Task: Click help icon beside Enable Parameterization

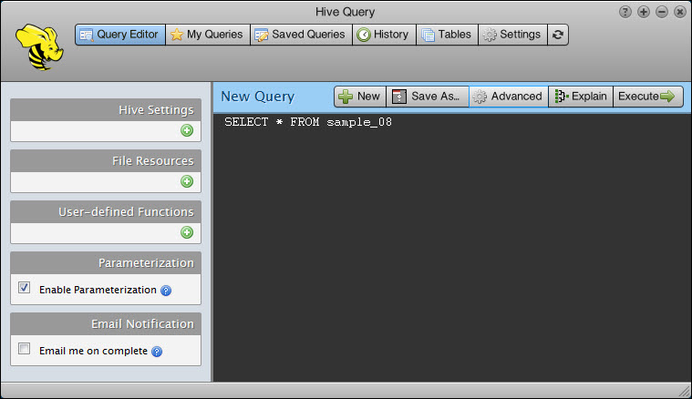Action: [166, 291]
